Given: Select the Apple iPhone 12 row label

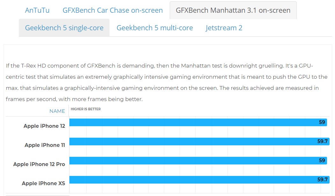Looking at the screenshot, I should tap(44, 126).
